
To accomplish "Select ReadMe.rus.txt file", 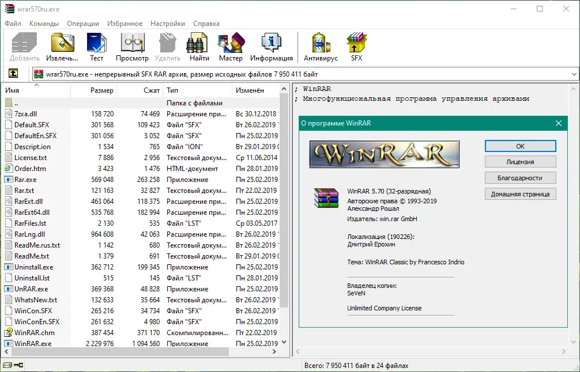I will (x=142, y=245).
